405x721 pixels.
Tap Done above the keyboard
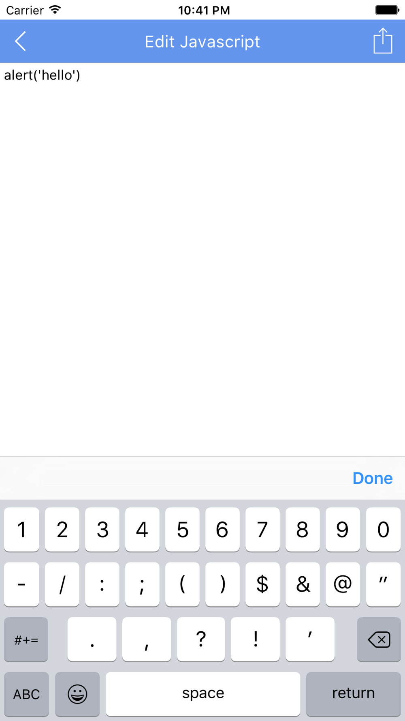373,478
